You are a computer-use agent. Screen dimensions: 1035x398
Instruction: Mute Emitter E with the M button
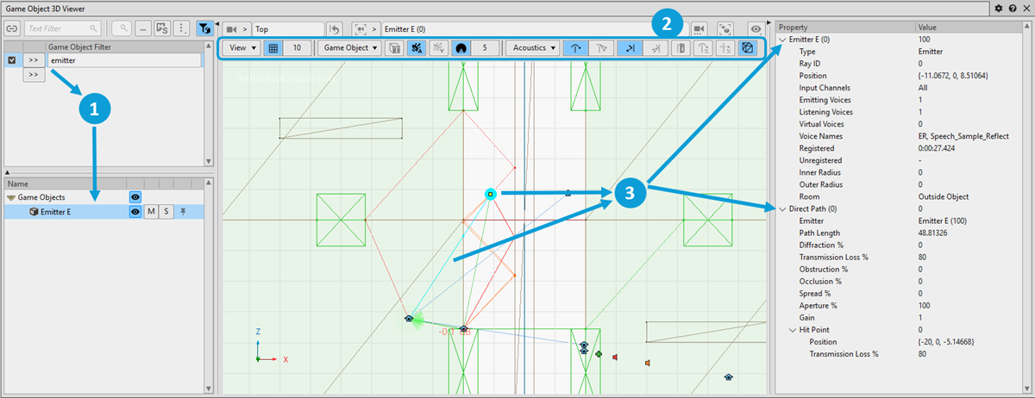(151, 212)
